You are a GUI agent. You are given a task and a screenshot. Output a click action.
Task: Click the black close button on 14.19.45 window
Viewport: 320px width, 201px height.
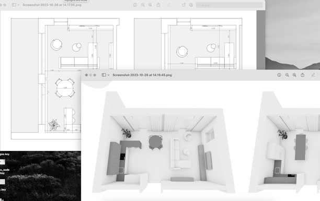pyautogui.click(x=86, y=75)
